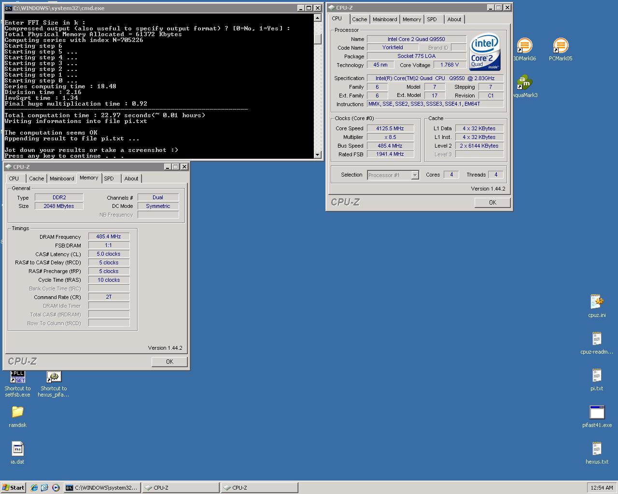Click the memory Size 2048 MBytes field

coord(59,206)
